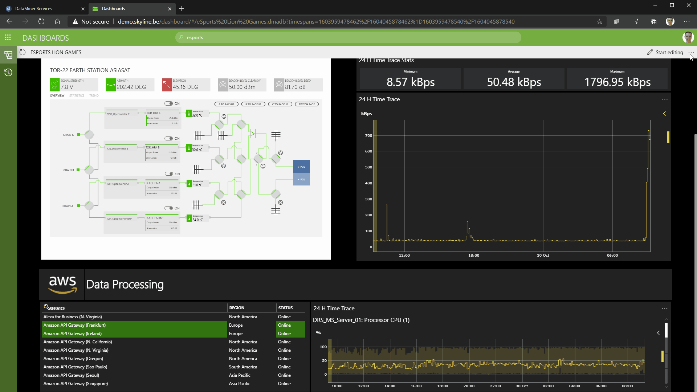This screenshot has width=697, height=392.
Task: Reload the page in the browser
Action: (41, 21)
